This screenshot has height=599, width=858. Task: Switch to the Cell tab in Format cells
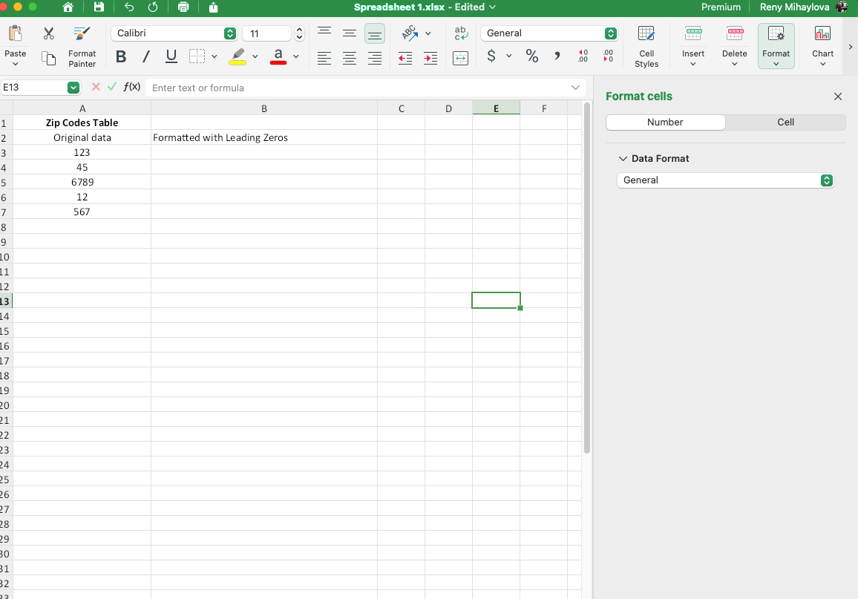[x=785, y=122]
